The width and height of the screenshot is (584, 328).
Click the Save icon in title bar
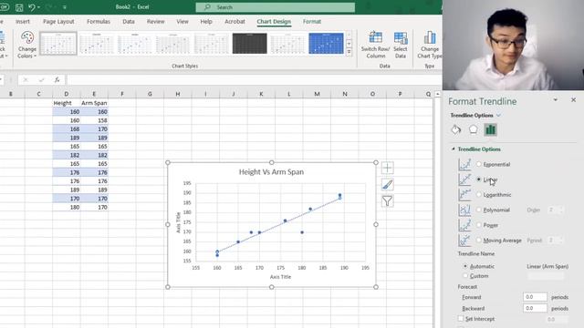coord(19,7)
